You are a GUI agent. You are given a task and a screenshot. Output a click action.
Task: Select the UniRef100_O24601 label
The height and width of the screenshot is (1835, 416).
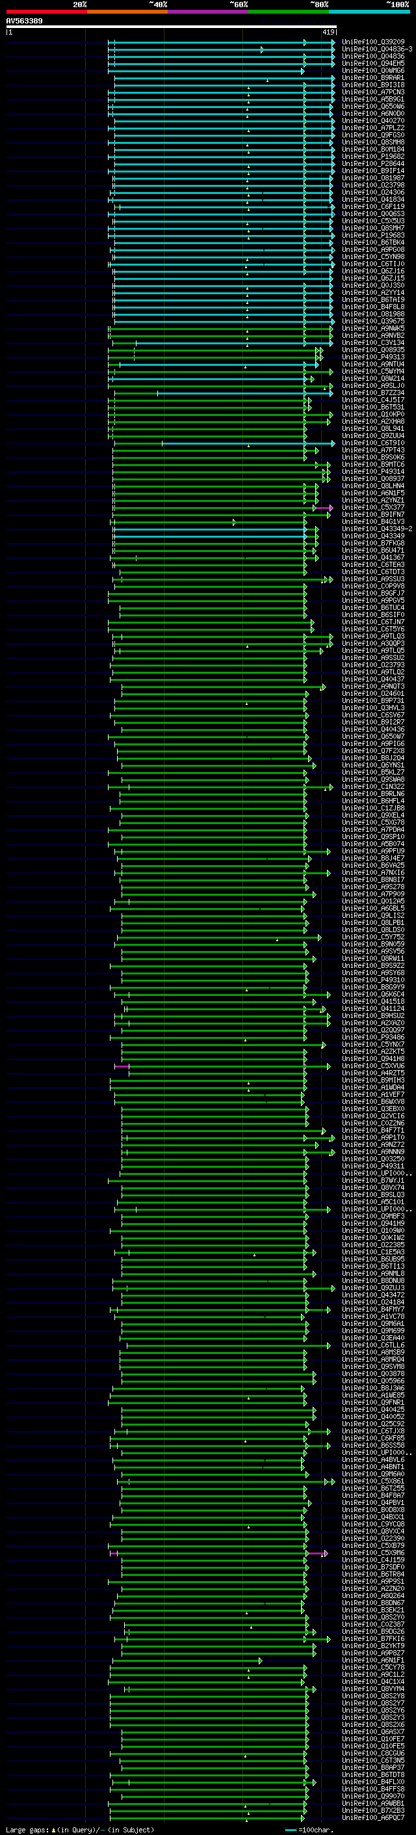tap(373, 693)
